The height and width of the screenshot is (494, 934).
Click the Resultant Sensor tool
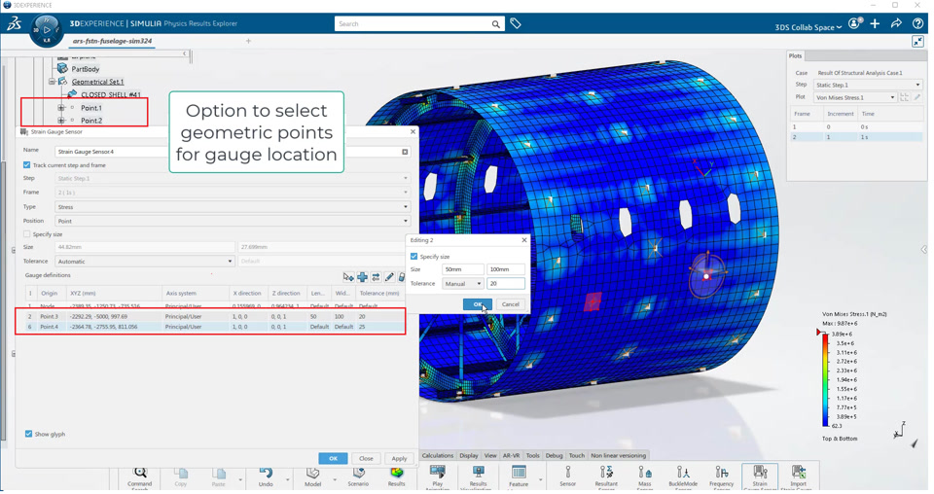606,476
